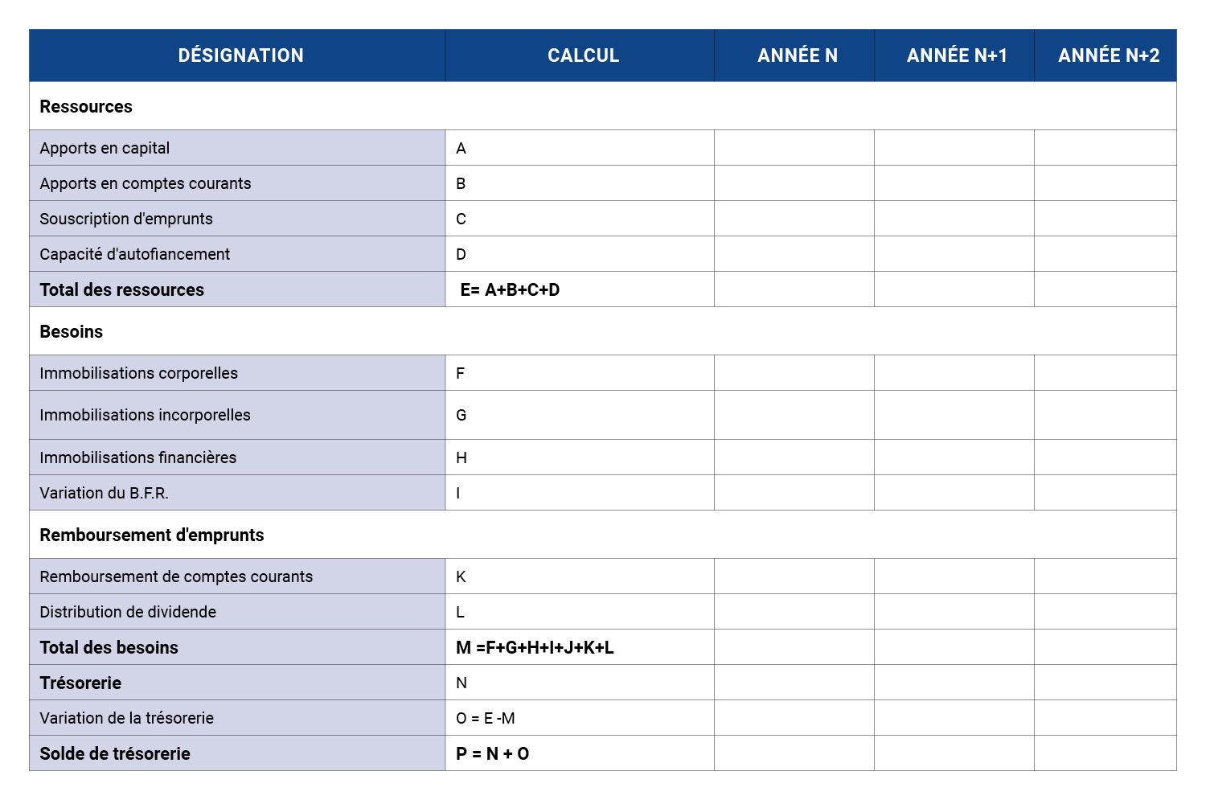Click Année N+2 cell for Variation du B.F.R.
The image size is (1206, 804).
tap(1105, 493)
